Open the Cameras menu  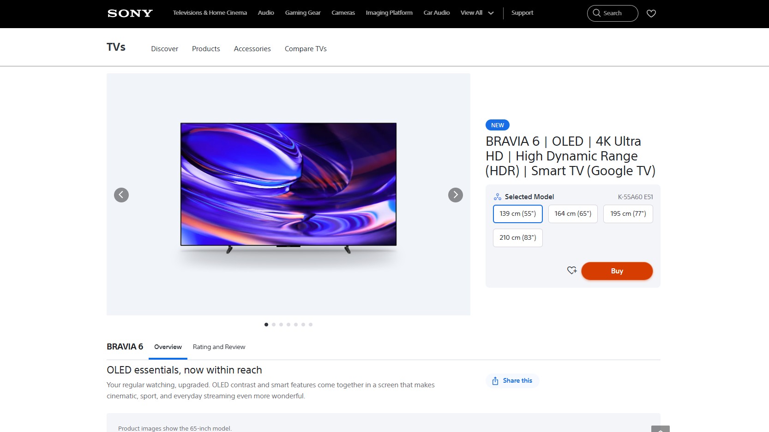pos(343,13)
